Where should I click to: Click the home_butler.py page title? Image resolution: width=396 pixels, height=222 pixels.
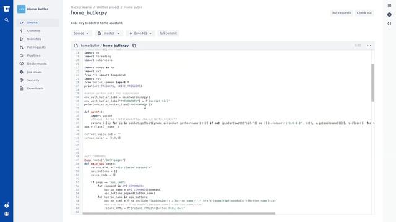[89, 13]
